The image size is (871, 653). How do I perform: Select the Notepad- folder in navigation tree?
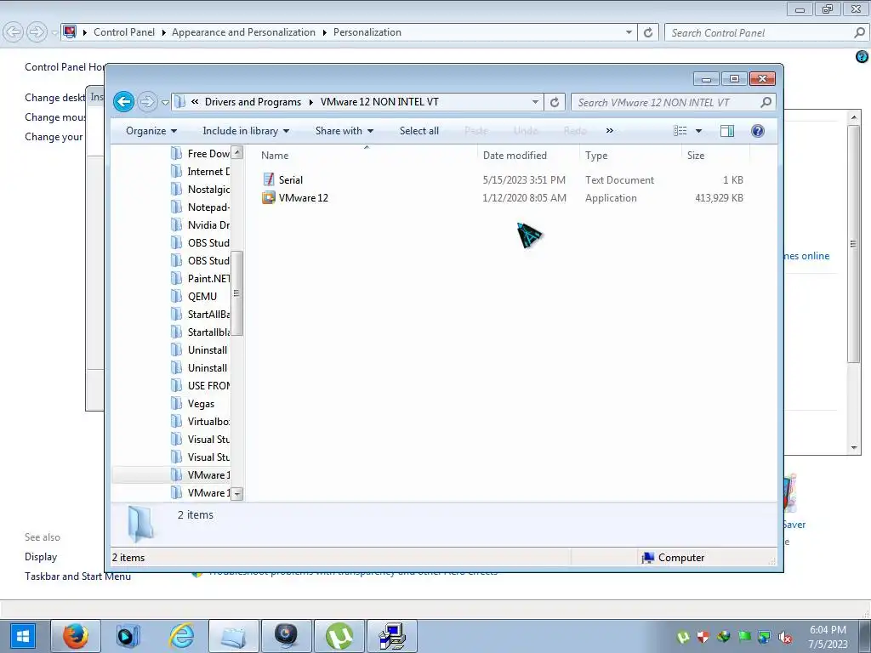click(x=208, y=207)
